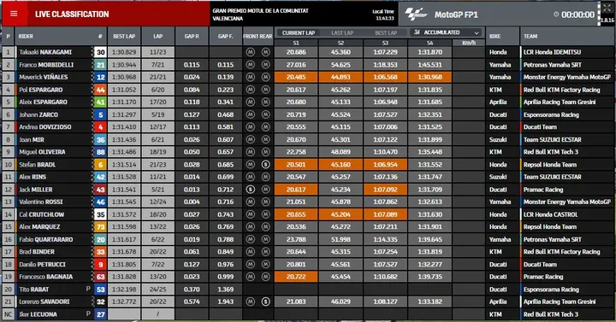Click Miller's soft front tyre icon

250,190
